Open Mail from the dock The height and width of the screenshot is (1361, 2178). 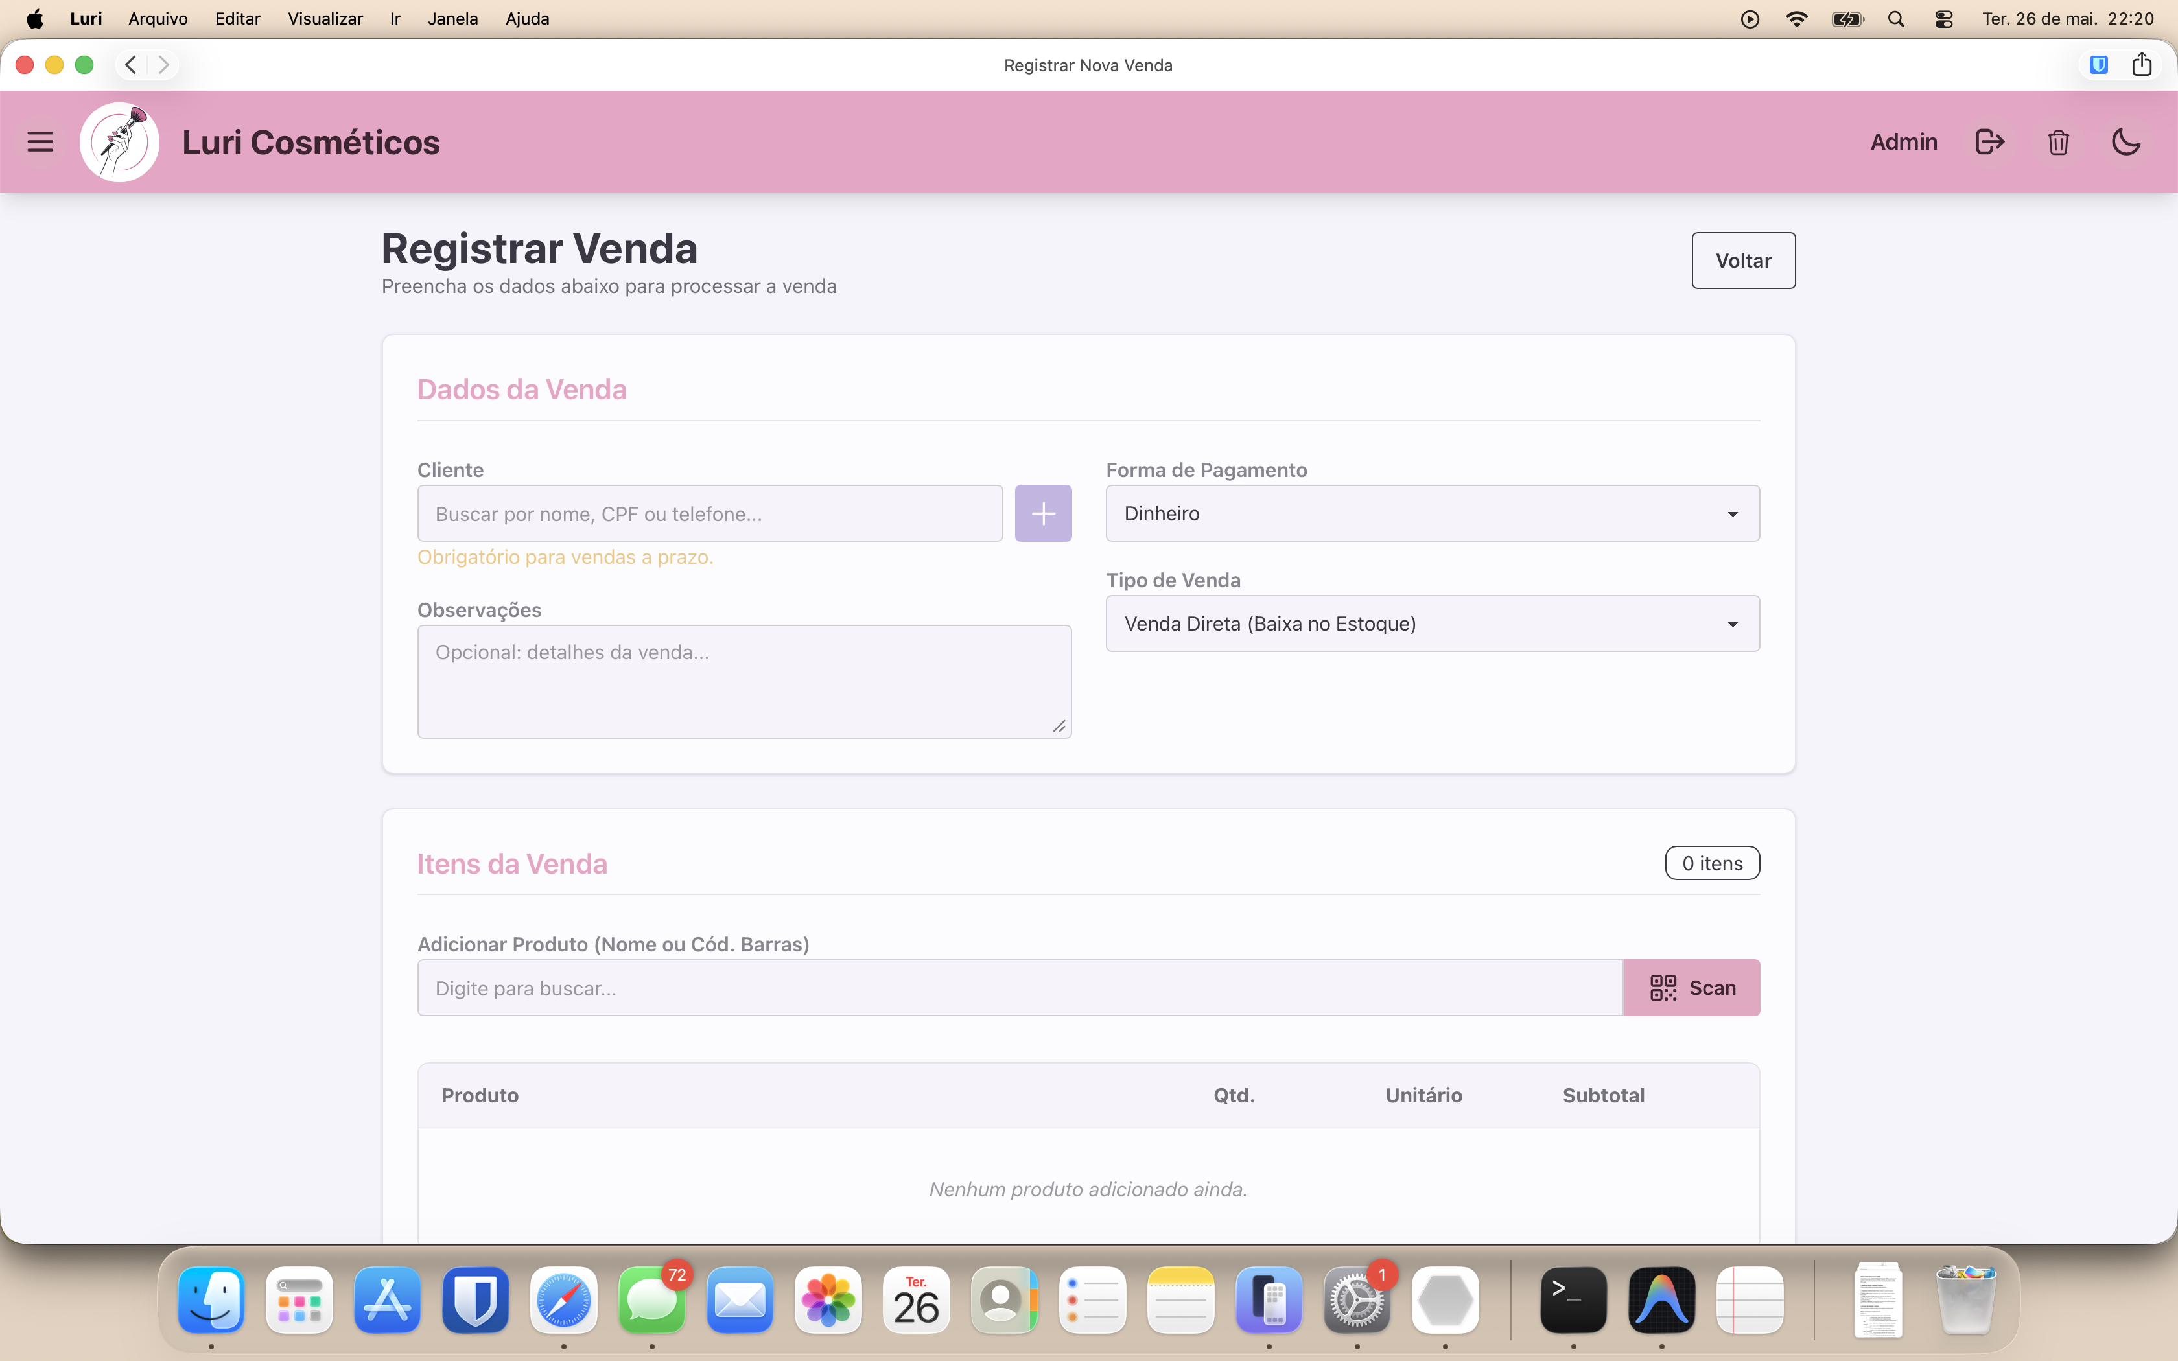[740, 1300]
